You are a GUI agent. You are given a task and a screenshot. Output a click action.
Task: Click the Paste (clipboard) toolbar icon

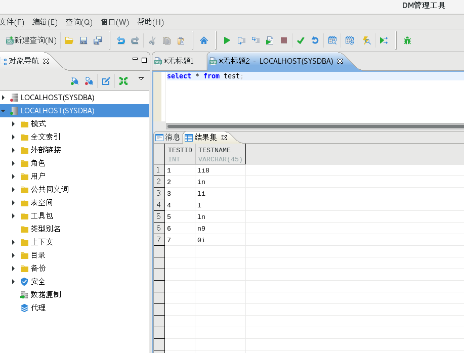181,40
